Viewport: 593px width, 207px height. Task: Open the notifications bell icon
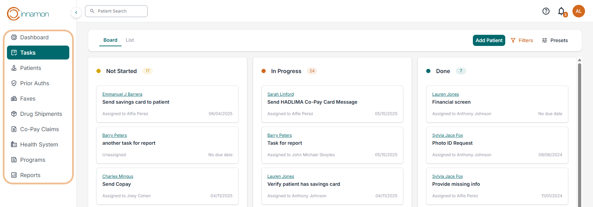coord(561,11)
